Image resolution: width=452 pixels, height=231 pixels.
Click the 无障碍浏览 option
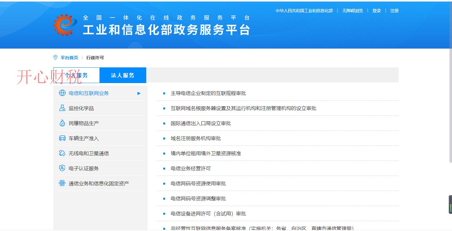(352, 10)
